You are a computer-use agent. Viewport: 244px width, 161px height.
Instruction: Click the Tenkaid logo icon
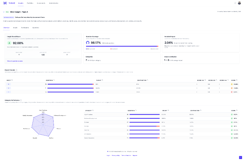tap(5, 3)
